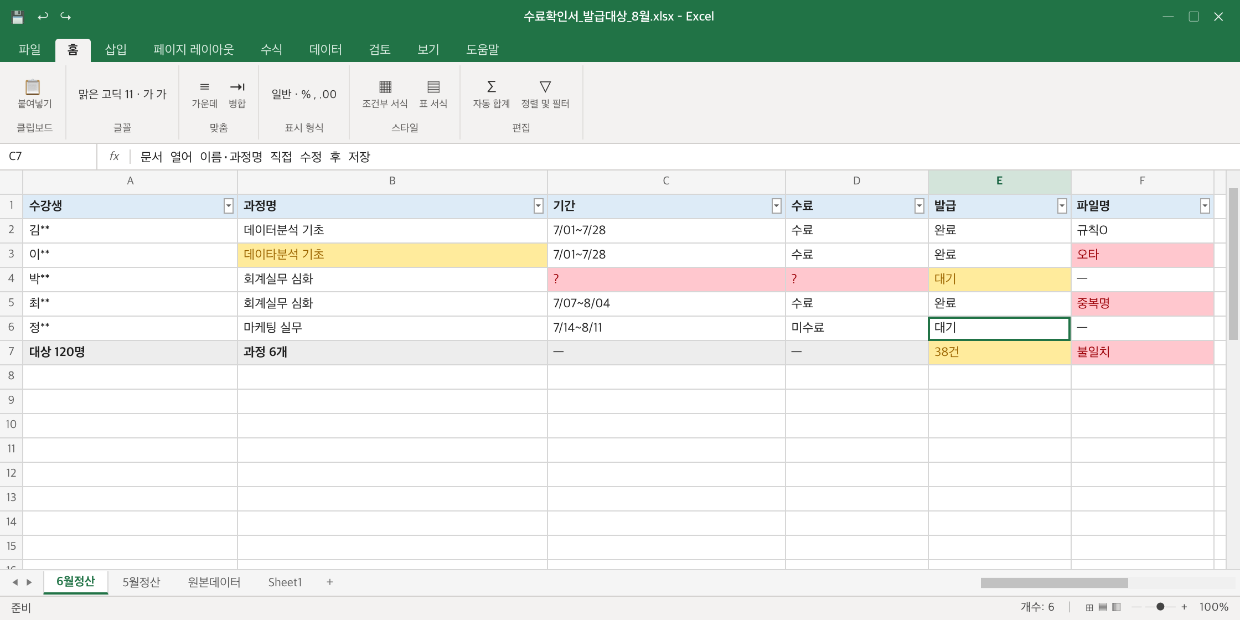Open 수료 column filter dropdown
Image resolution: width=1240 pixels, height=620 pixels.
click(x=919, y=206)
